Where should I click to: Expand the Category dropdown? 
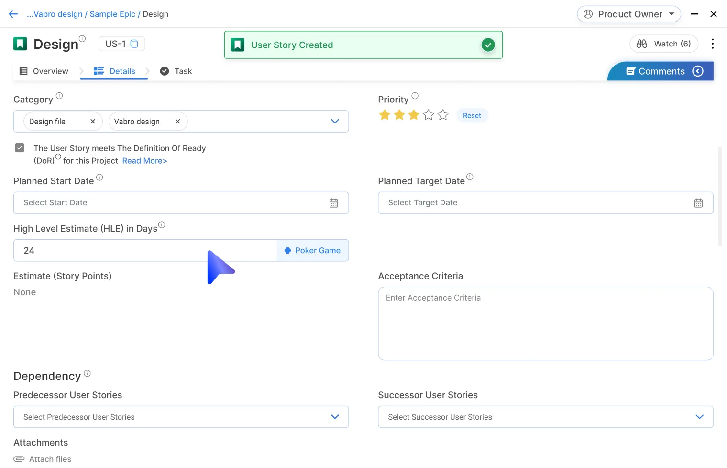(x=335, y=122)
